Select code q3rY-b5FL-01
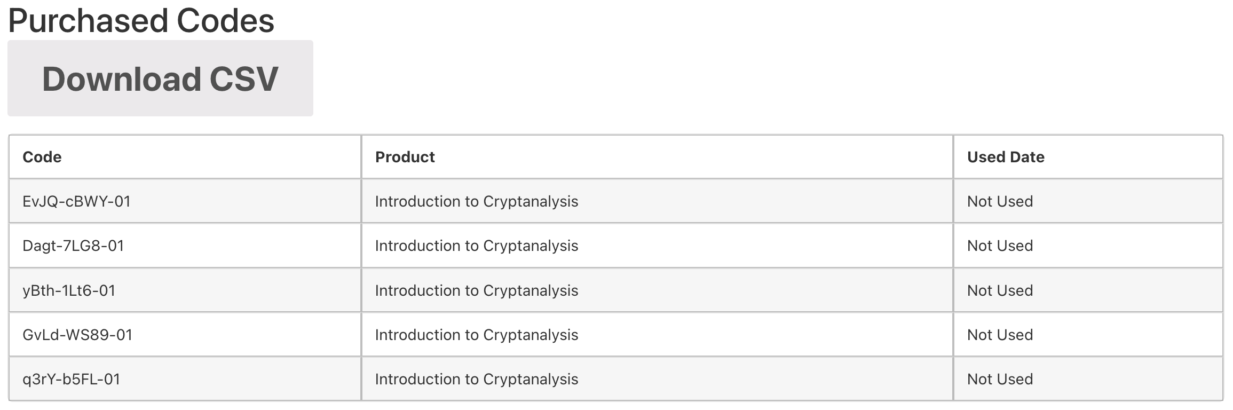Viewport: 1233px width, 410px height. pyautogui.click(x=72, y=379)
